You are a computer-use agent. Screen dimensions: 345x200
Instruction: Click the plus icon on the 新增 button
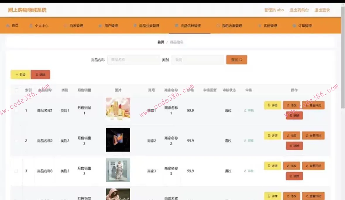(x=16, y=74)
